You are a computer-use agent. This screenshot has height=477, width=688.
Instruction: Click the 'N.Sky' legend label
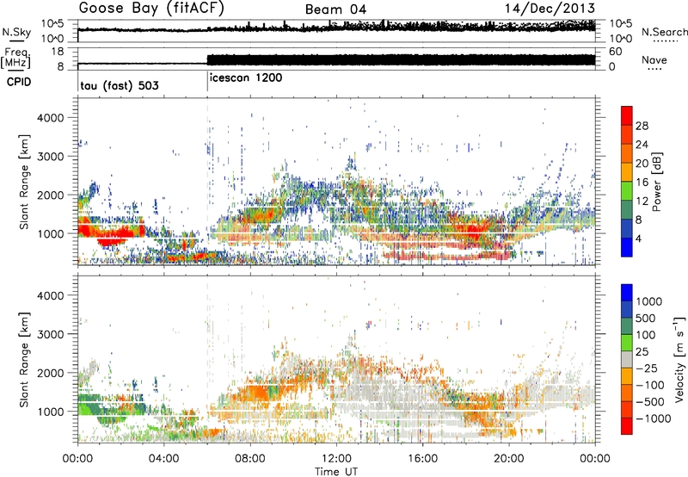[16, 32]
